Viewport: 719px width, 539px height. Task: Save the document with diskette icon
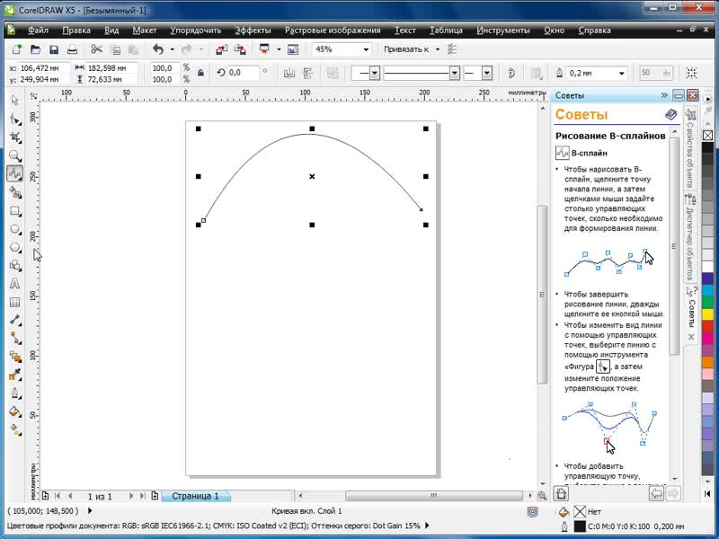point(54,49)
